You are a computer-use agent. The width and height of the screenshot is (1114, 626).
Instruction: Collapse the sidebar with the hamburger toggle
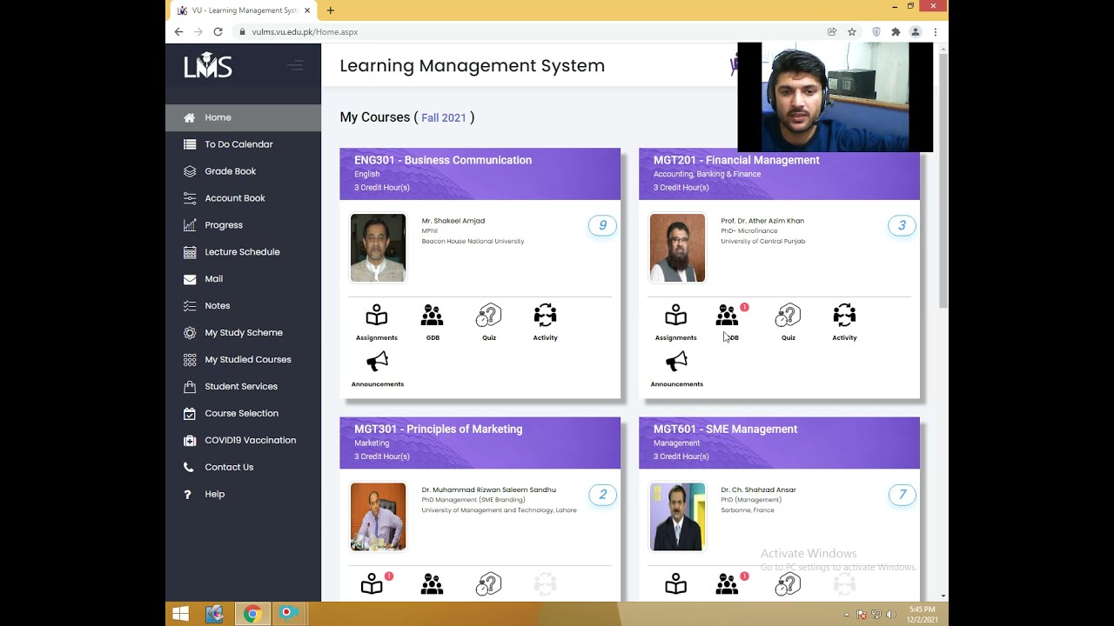(295, 65)
